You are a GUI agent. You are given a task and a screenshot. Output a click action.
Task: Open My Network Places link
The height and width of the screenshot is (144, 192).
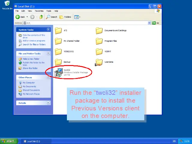[31, 94]
